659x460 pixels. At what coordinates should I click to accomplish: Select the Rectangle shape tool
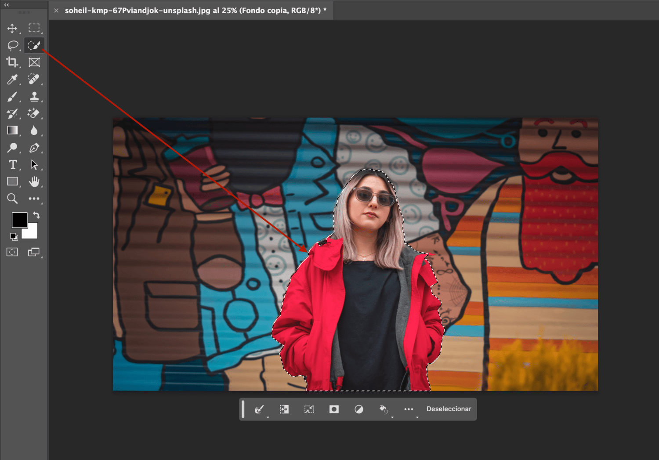point(12,181)
